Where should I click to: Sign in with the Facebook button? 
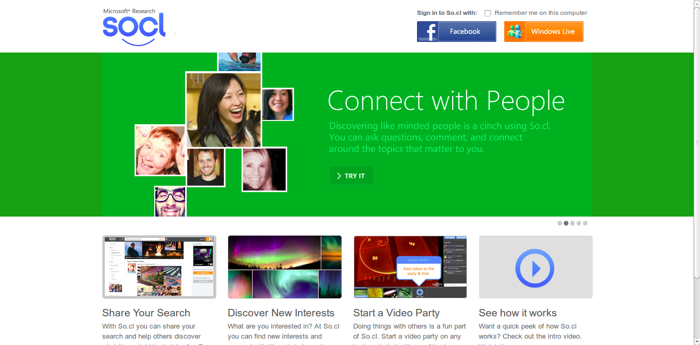coord(456,31)
